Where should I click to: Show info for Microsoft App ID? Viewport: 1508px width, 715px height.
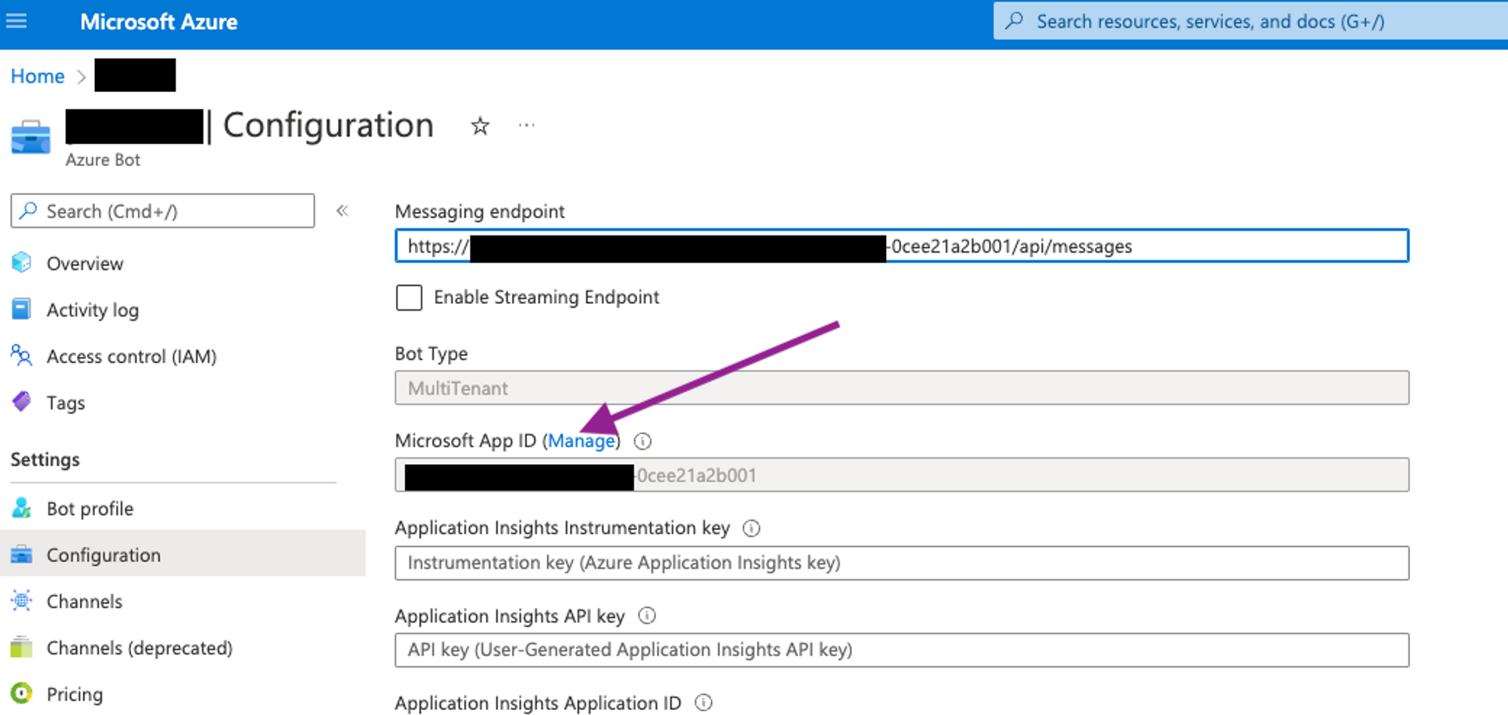coord(642,441)
